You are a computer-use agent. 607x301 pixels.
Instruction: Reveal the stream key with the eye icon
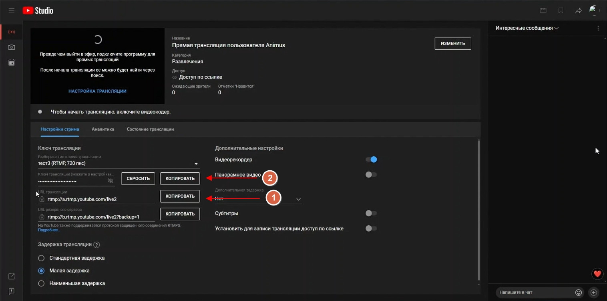(111, 181)
